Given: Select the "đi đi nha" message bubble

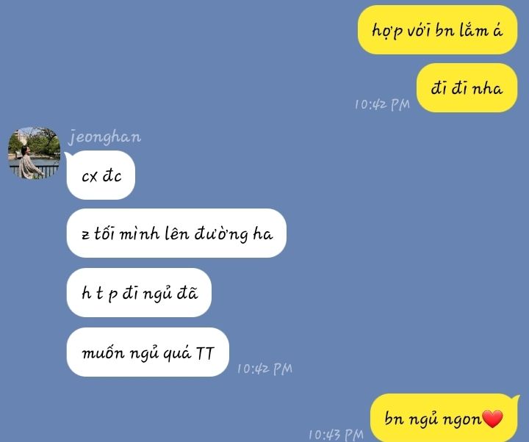Looking at the screenshot, I should pos(467,87).
